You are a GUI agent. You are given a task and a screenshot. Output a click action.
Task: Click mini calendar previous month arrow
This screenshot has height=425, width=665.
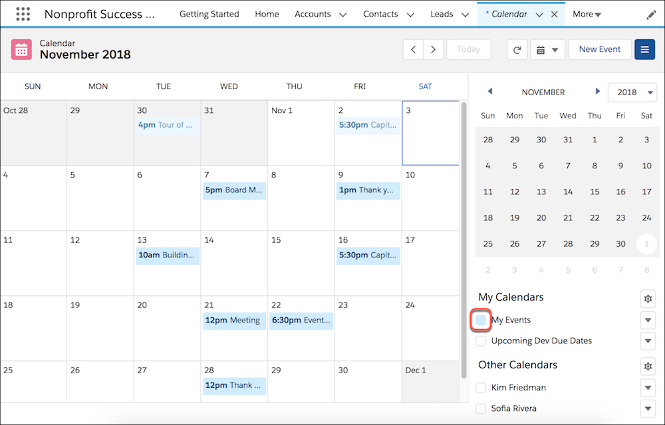tap(490, 91)
